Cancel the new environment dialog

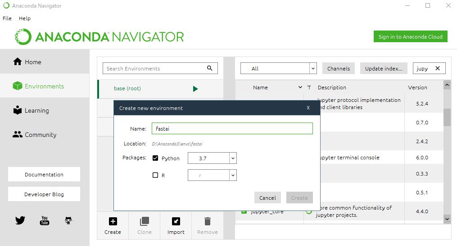pos(267,198)
